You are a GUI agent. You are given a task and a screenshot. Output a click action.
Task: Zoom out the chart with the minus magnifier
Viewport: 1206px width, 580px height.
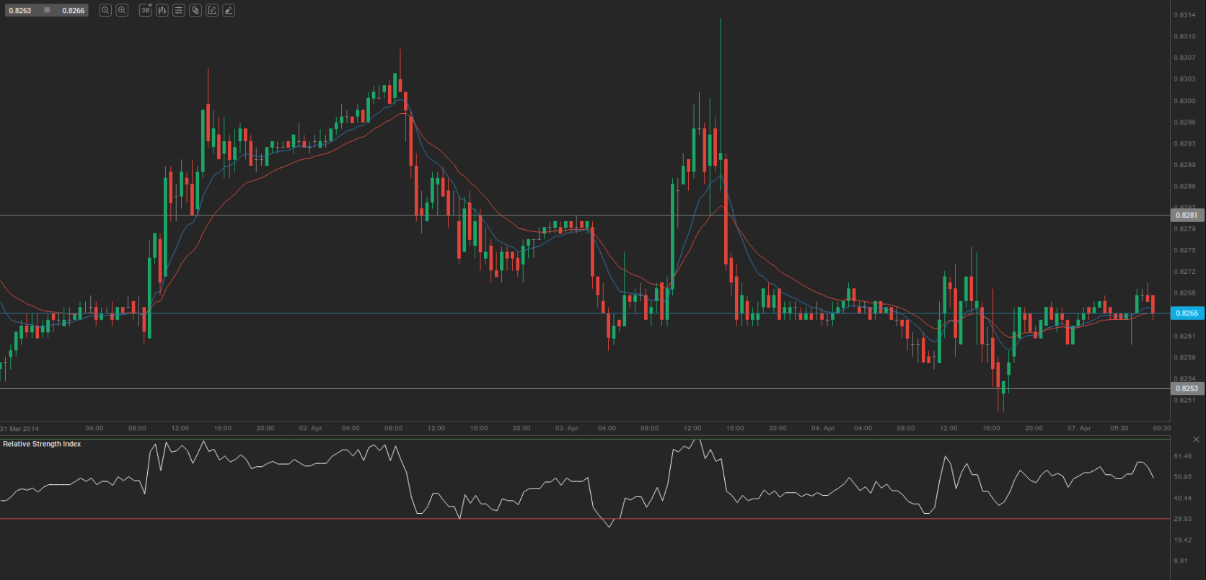(x=105, y=10)
